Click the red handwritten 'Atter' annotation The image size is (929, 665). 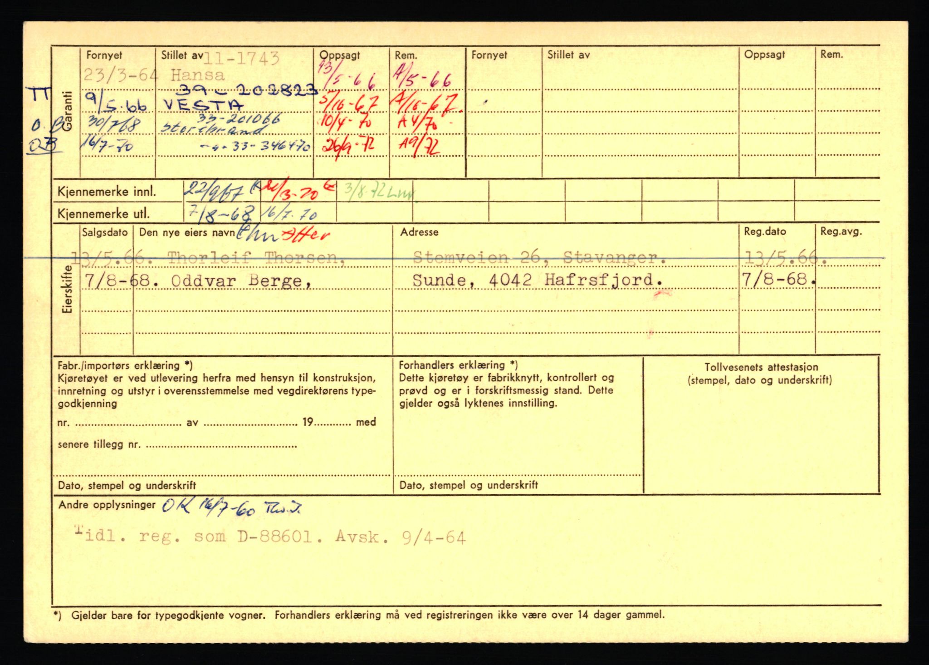tap(305, 235)
